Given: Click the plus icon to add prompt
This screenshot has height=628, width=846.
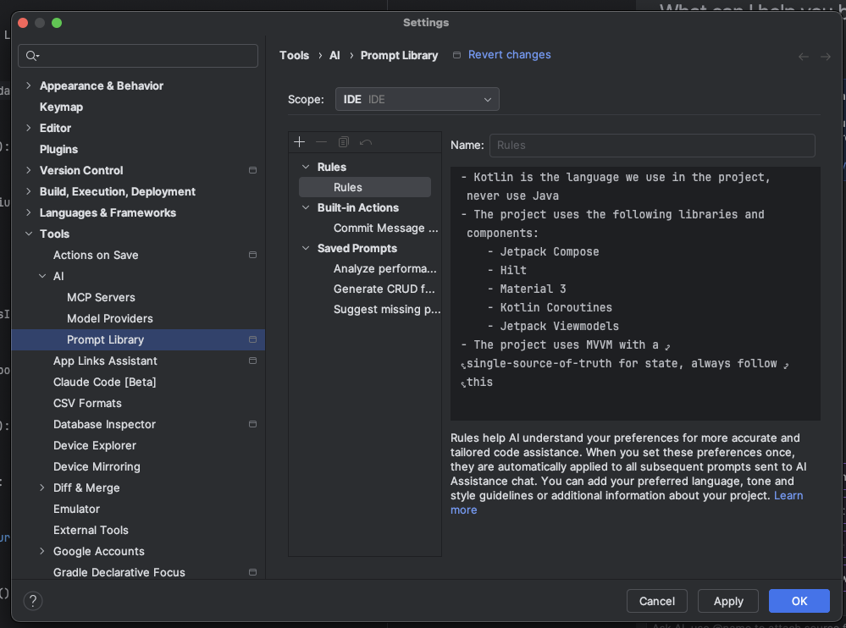Looking at the screenshot, I should (x=299, y=142).
